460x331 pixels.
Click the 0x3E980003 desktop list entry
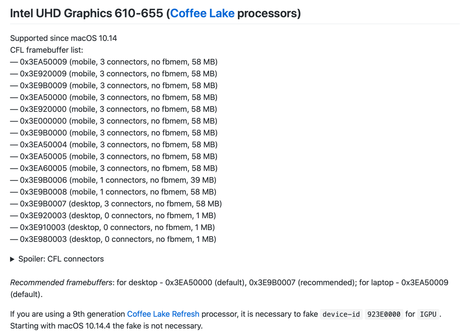(x=113, y=239)
